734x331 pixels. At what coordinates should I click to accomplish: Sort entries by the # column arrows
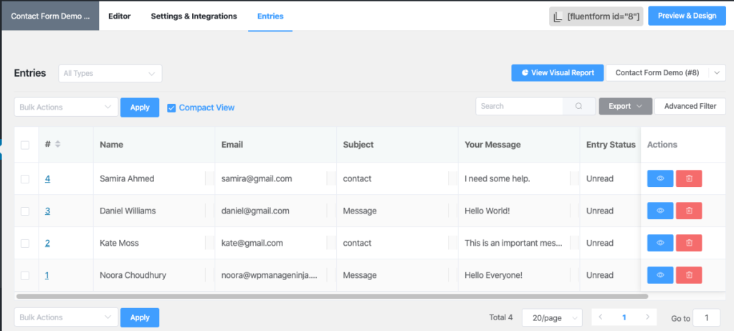pos(58,144)
